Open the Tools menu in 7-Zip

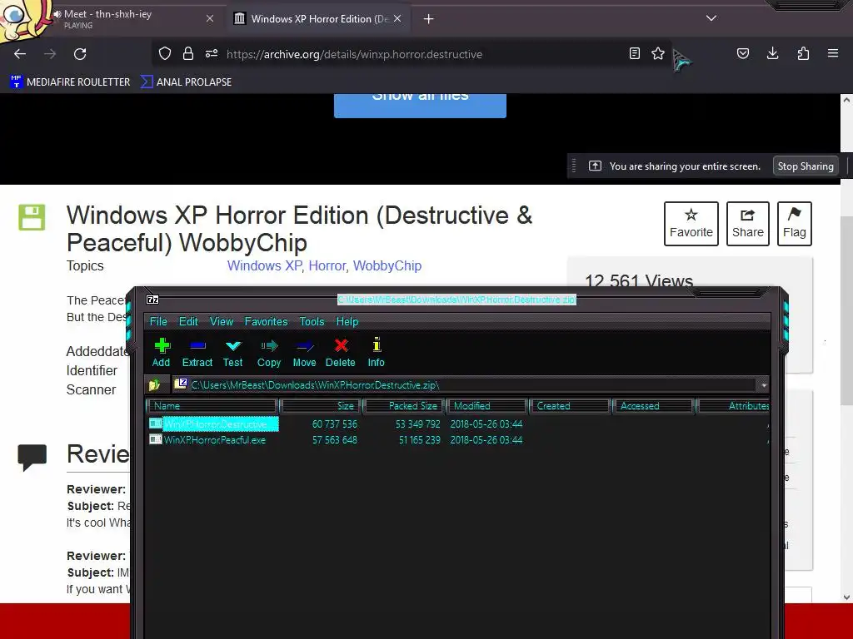tap(312, 322)
